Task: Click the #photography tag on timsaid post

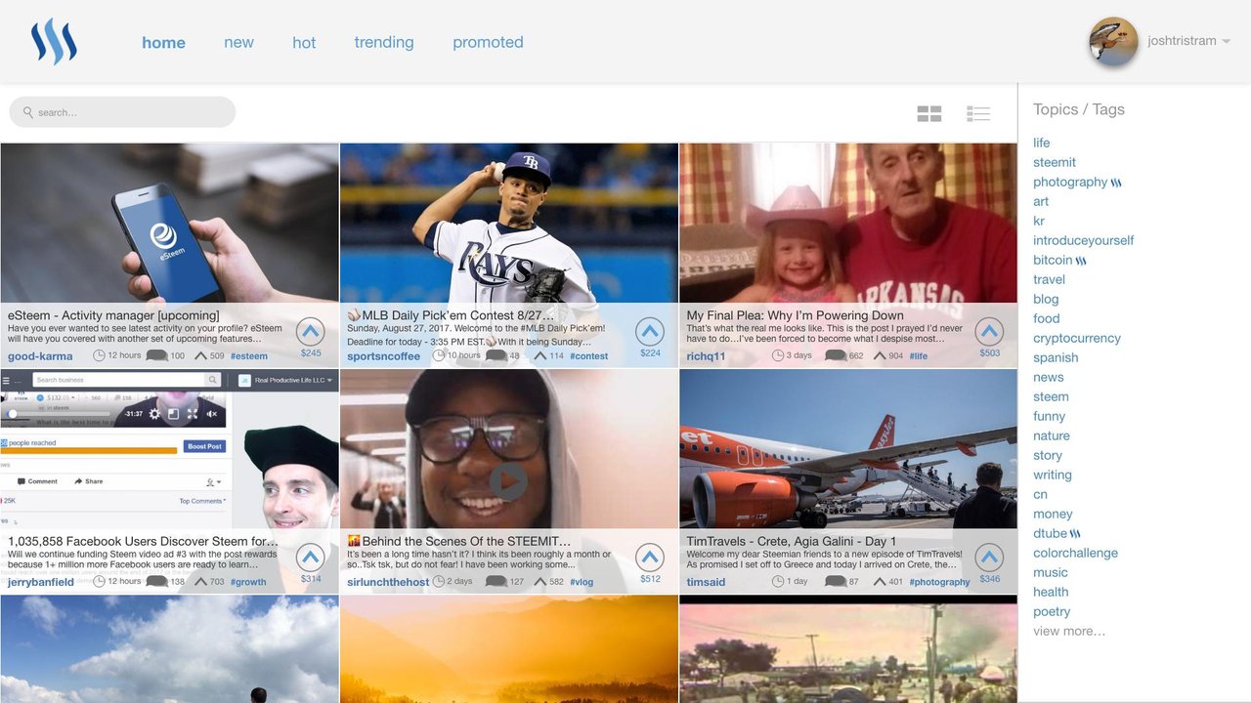Action: click(x=939, y=582)
